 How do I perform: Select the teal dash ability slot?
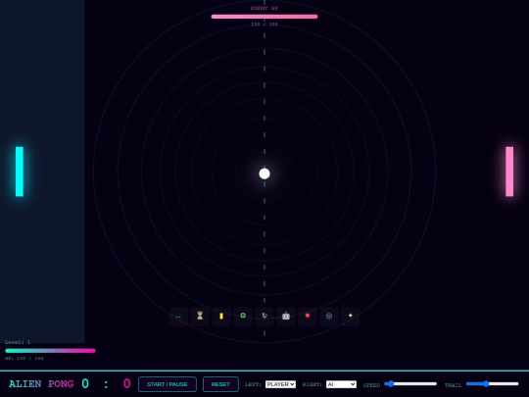(178, 317)
